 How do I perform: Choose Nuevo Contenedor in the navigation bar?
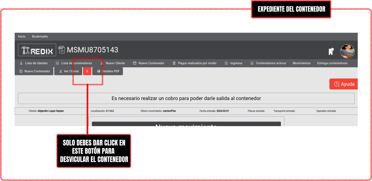pyautogui.click(x=149, y=63)
